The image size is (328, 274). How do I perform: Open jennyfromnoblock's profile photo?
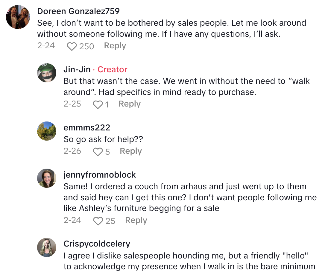pyautogui.click(x=47, y=178)
